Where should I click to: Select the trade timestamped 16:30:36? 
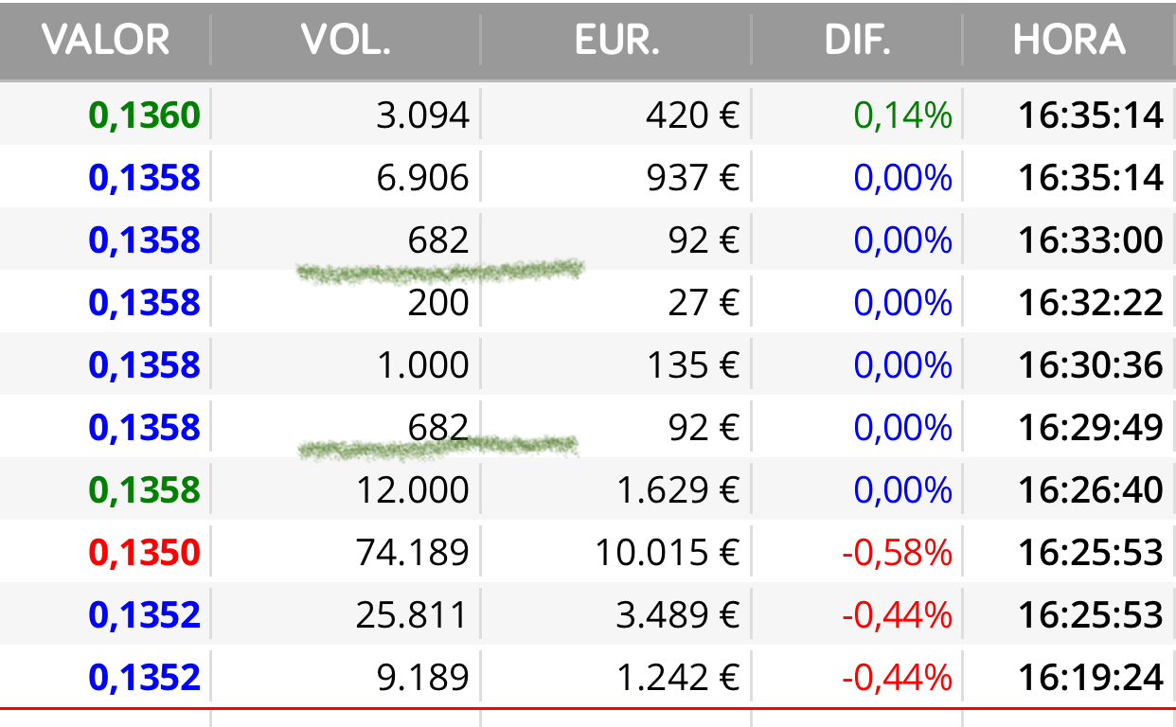pos(588,365)
